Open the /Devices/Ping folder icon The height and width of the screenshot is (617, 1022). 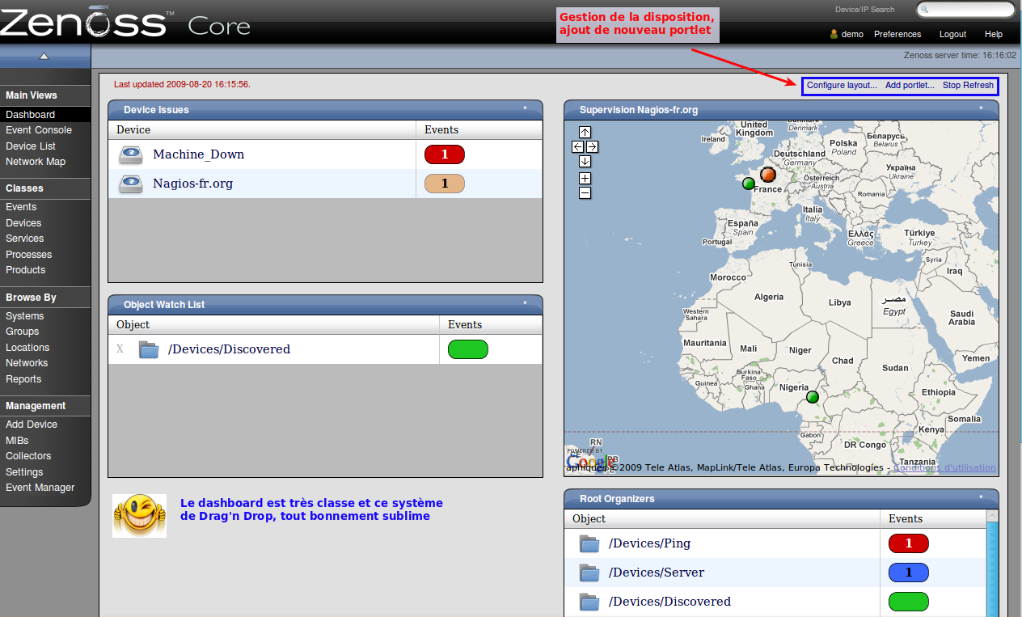(589, 543)
